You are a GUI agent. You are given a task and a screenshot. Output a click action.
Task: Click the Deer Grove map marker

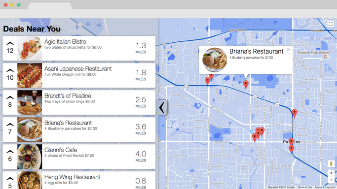point(312,38)
